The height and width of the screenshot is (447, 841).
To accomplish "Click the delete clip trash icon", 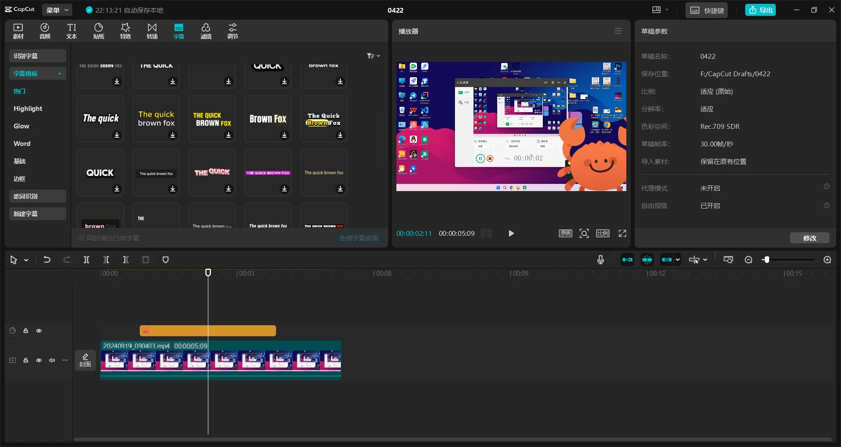I will (x=146, y=260).
